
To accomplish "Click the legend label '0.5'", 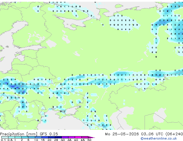I will 10,140.
